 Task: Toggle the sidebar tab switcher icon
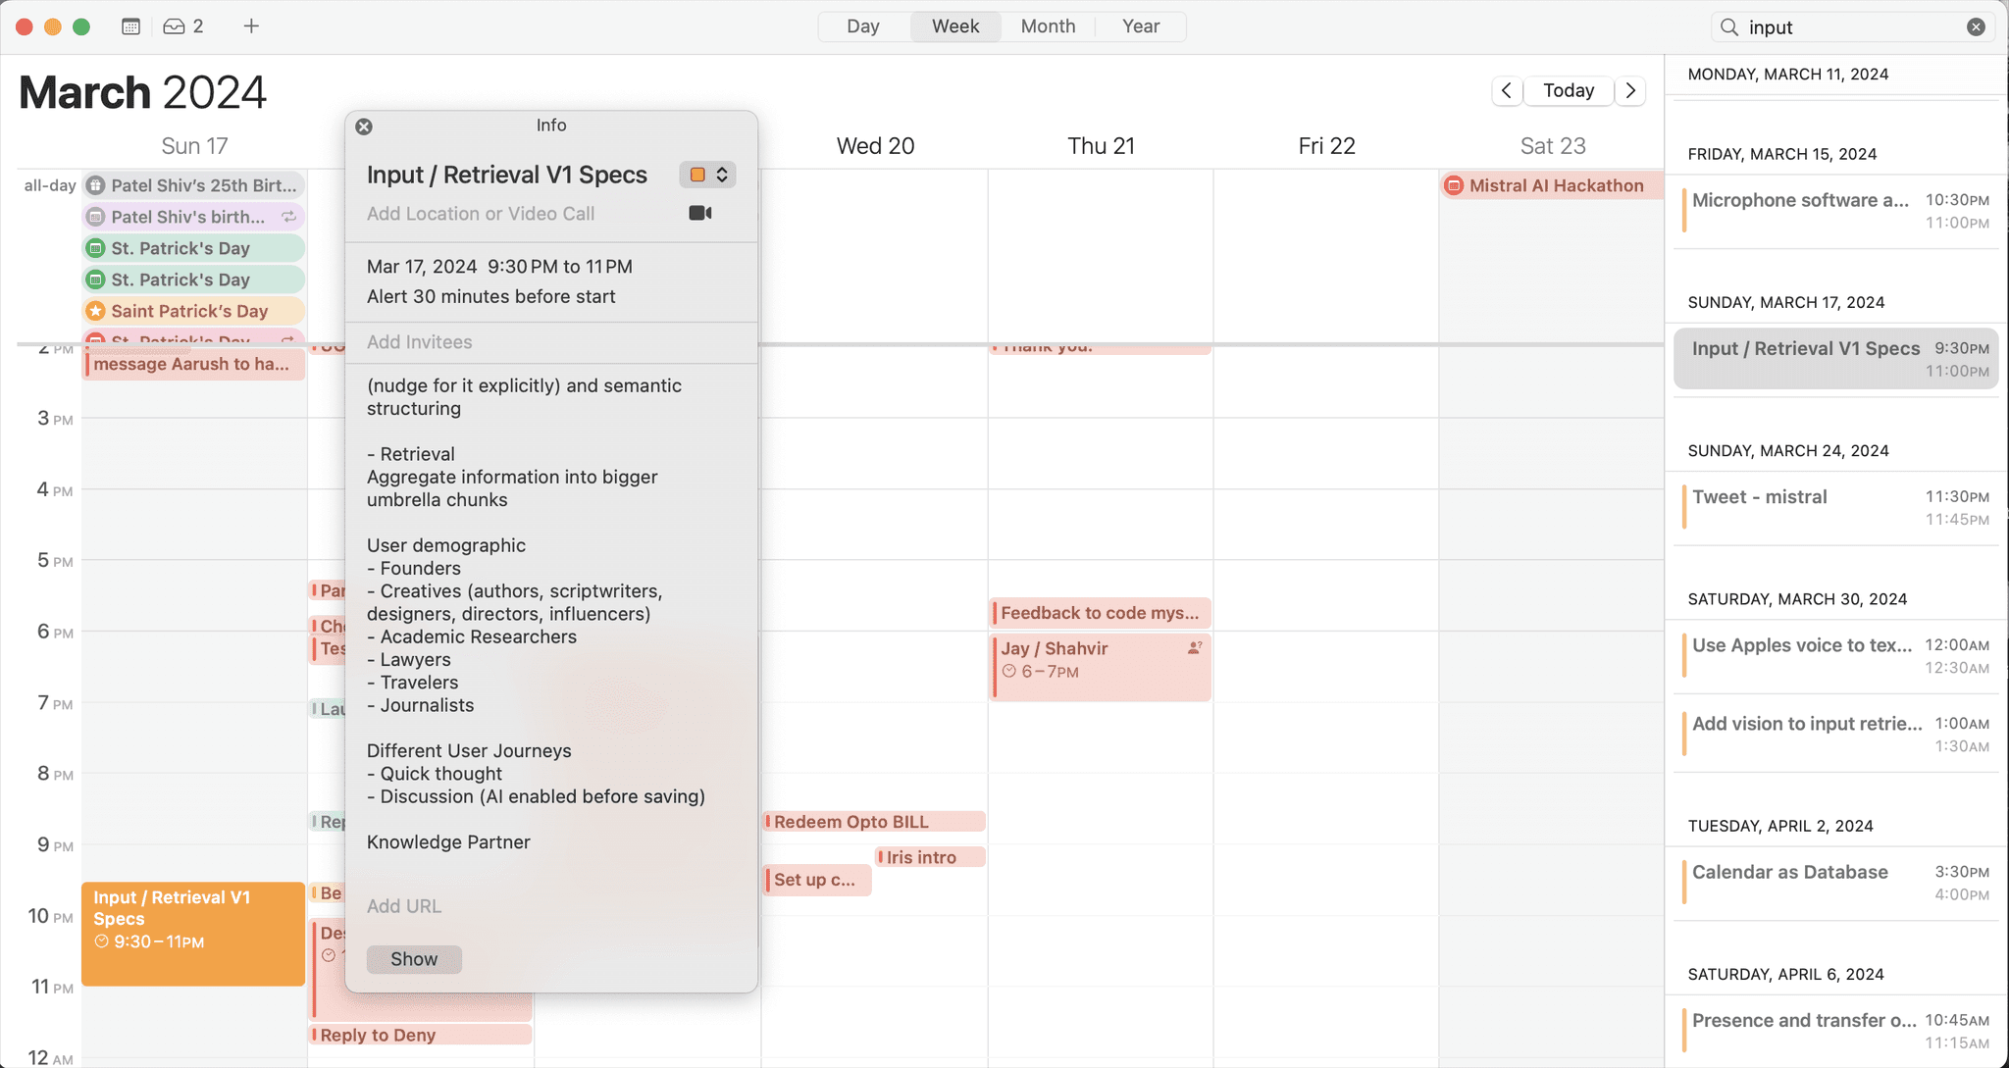pos(130,25)
